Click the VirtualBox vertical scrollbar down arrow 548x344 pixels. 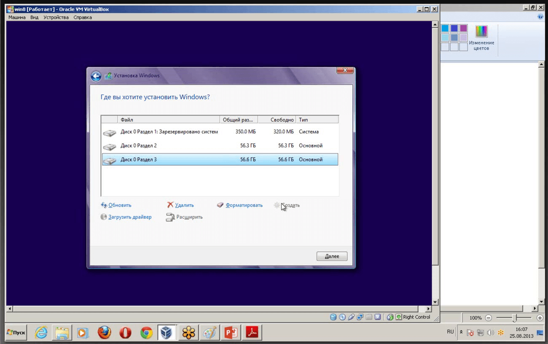coord(435,303)
